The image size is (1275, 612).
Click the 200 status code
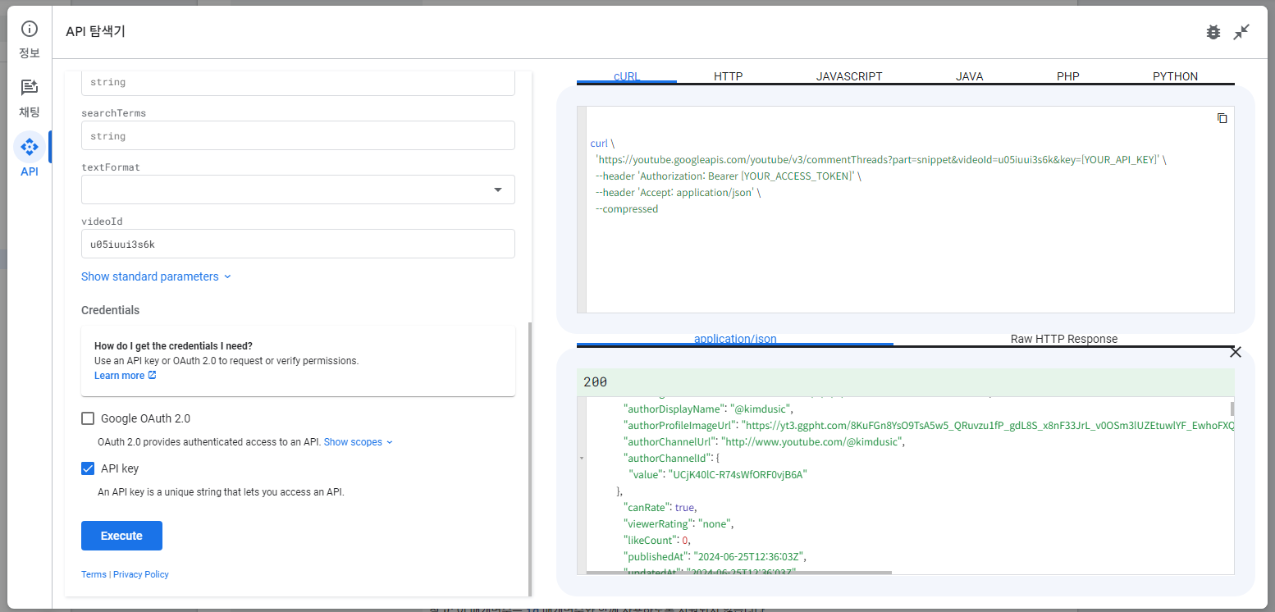point(595,382)
